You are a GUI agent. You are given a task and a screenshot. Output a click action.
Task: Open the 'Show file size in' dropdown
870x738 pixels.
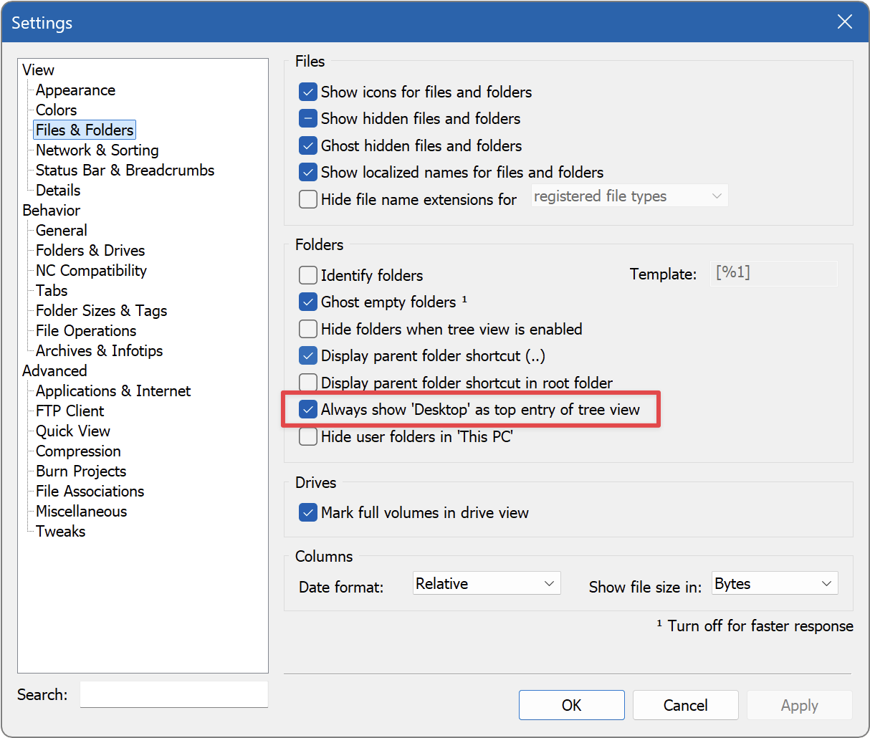coord(774,584)
